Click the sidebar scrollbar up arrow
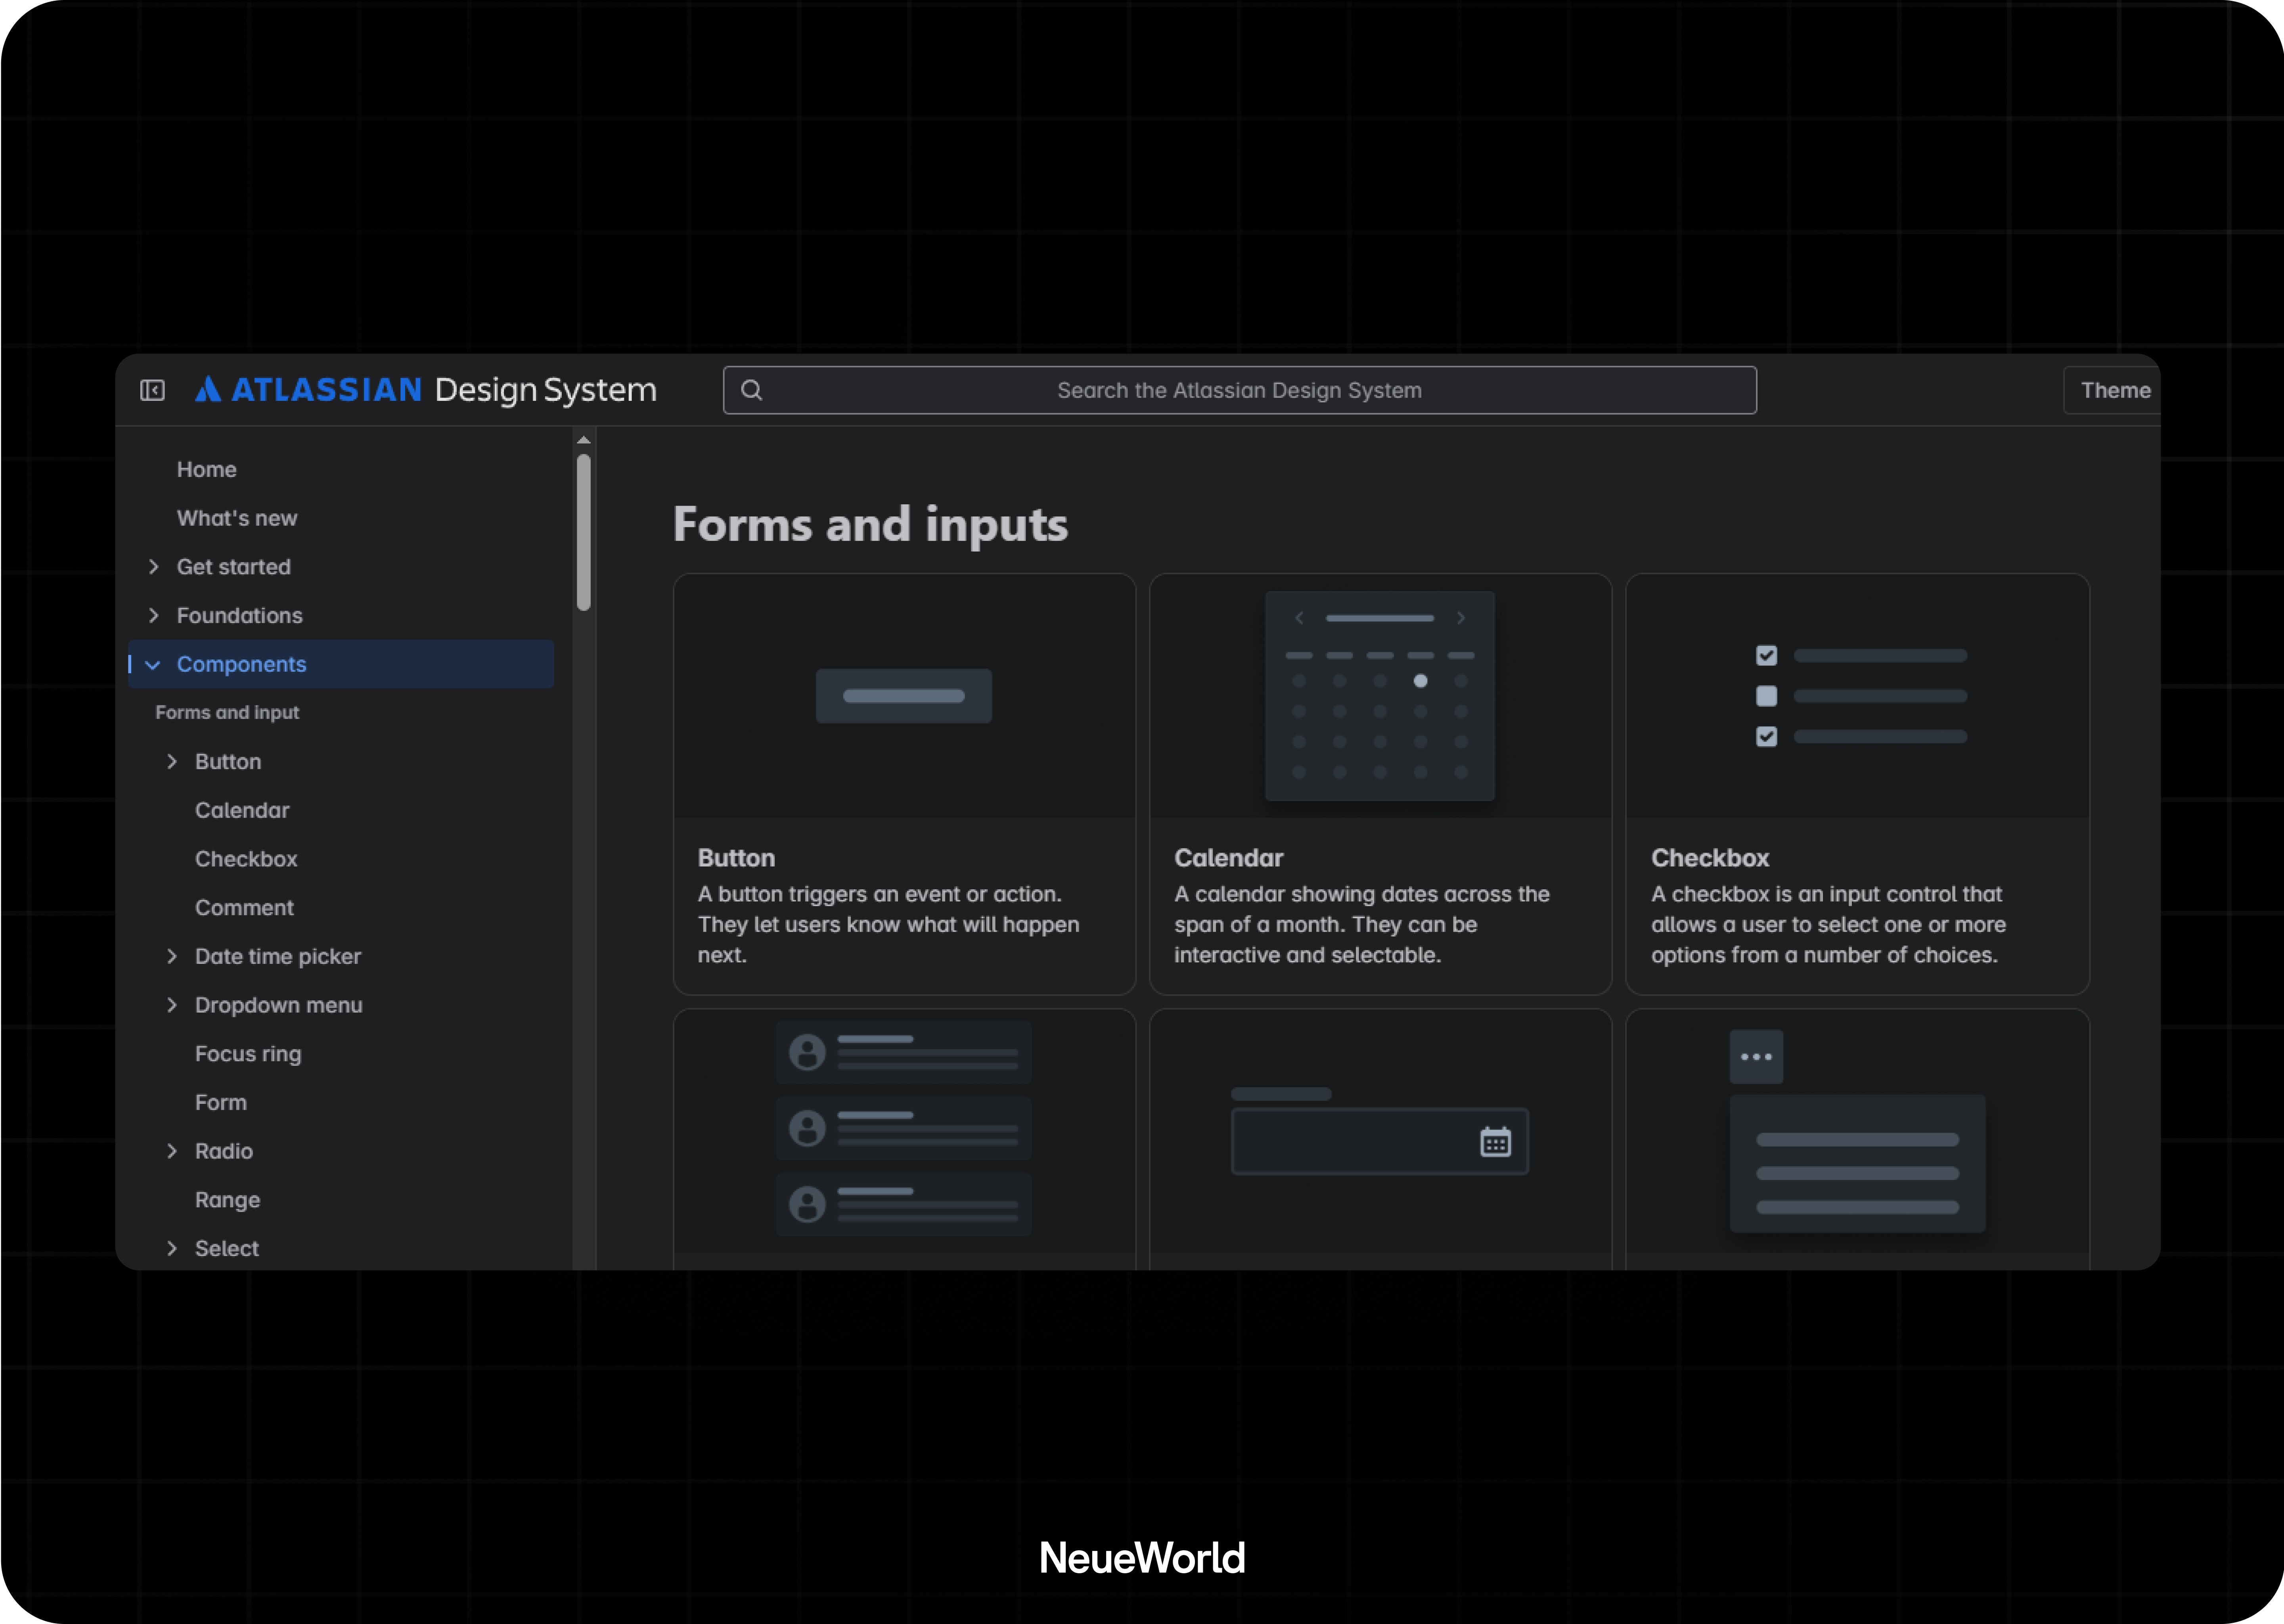 [584, 440]
